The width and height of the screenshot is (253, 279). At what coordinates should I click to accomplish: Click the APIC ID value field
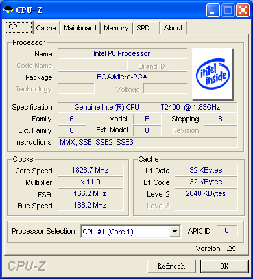click(x=227, y=230)
